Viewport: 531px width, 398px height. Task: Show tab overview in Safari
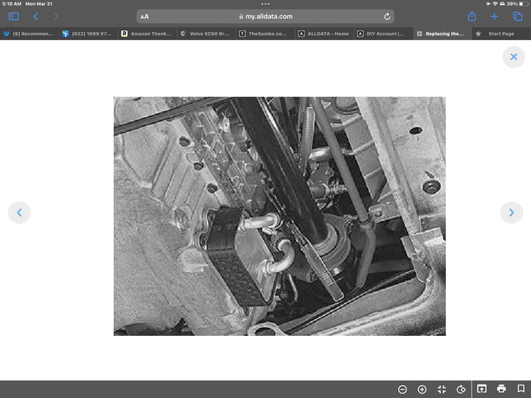click(x=517, y=16)
